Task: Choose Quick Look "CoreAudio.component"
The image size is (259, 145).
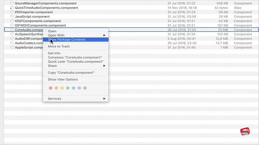Action: (x=76, y=62)
